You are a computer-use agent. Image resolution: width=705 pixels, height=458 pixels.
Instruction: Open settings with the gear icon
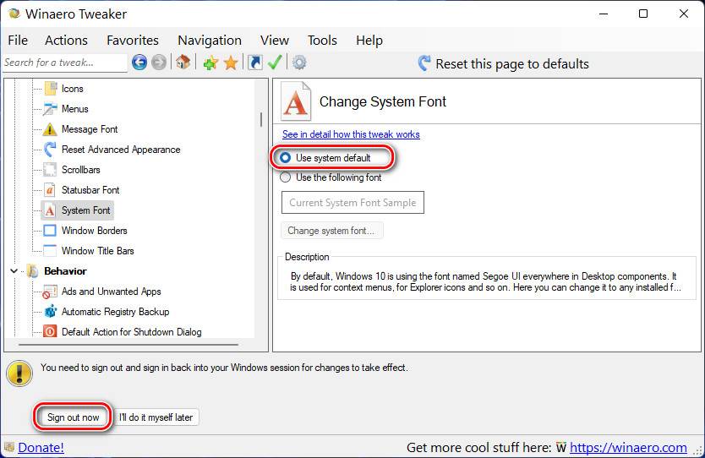pyautogui.click(x=299, y=63)
